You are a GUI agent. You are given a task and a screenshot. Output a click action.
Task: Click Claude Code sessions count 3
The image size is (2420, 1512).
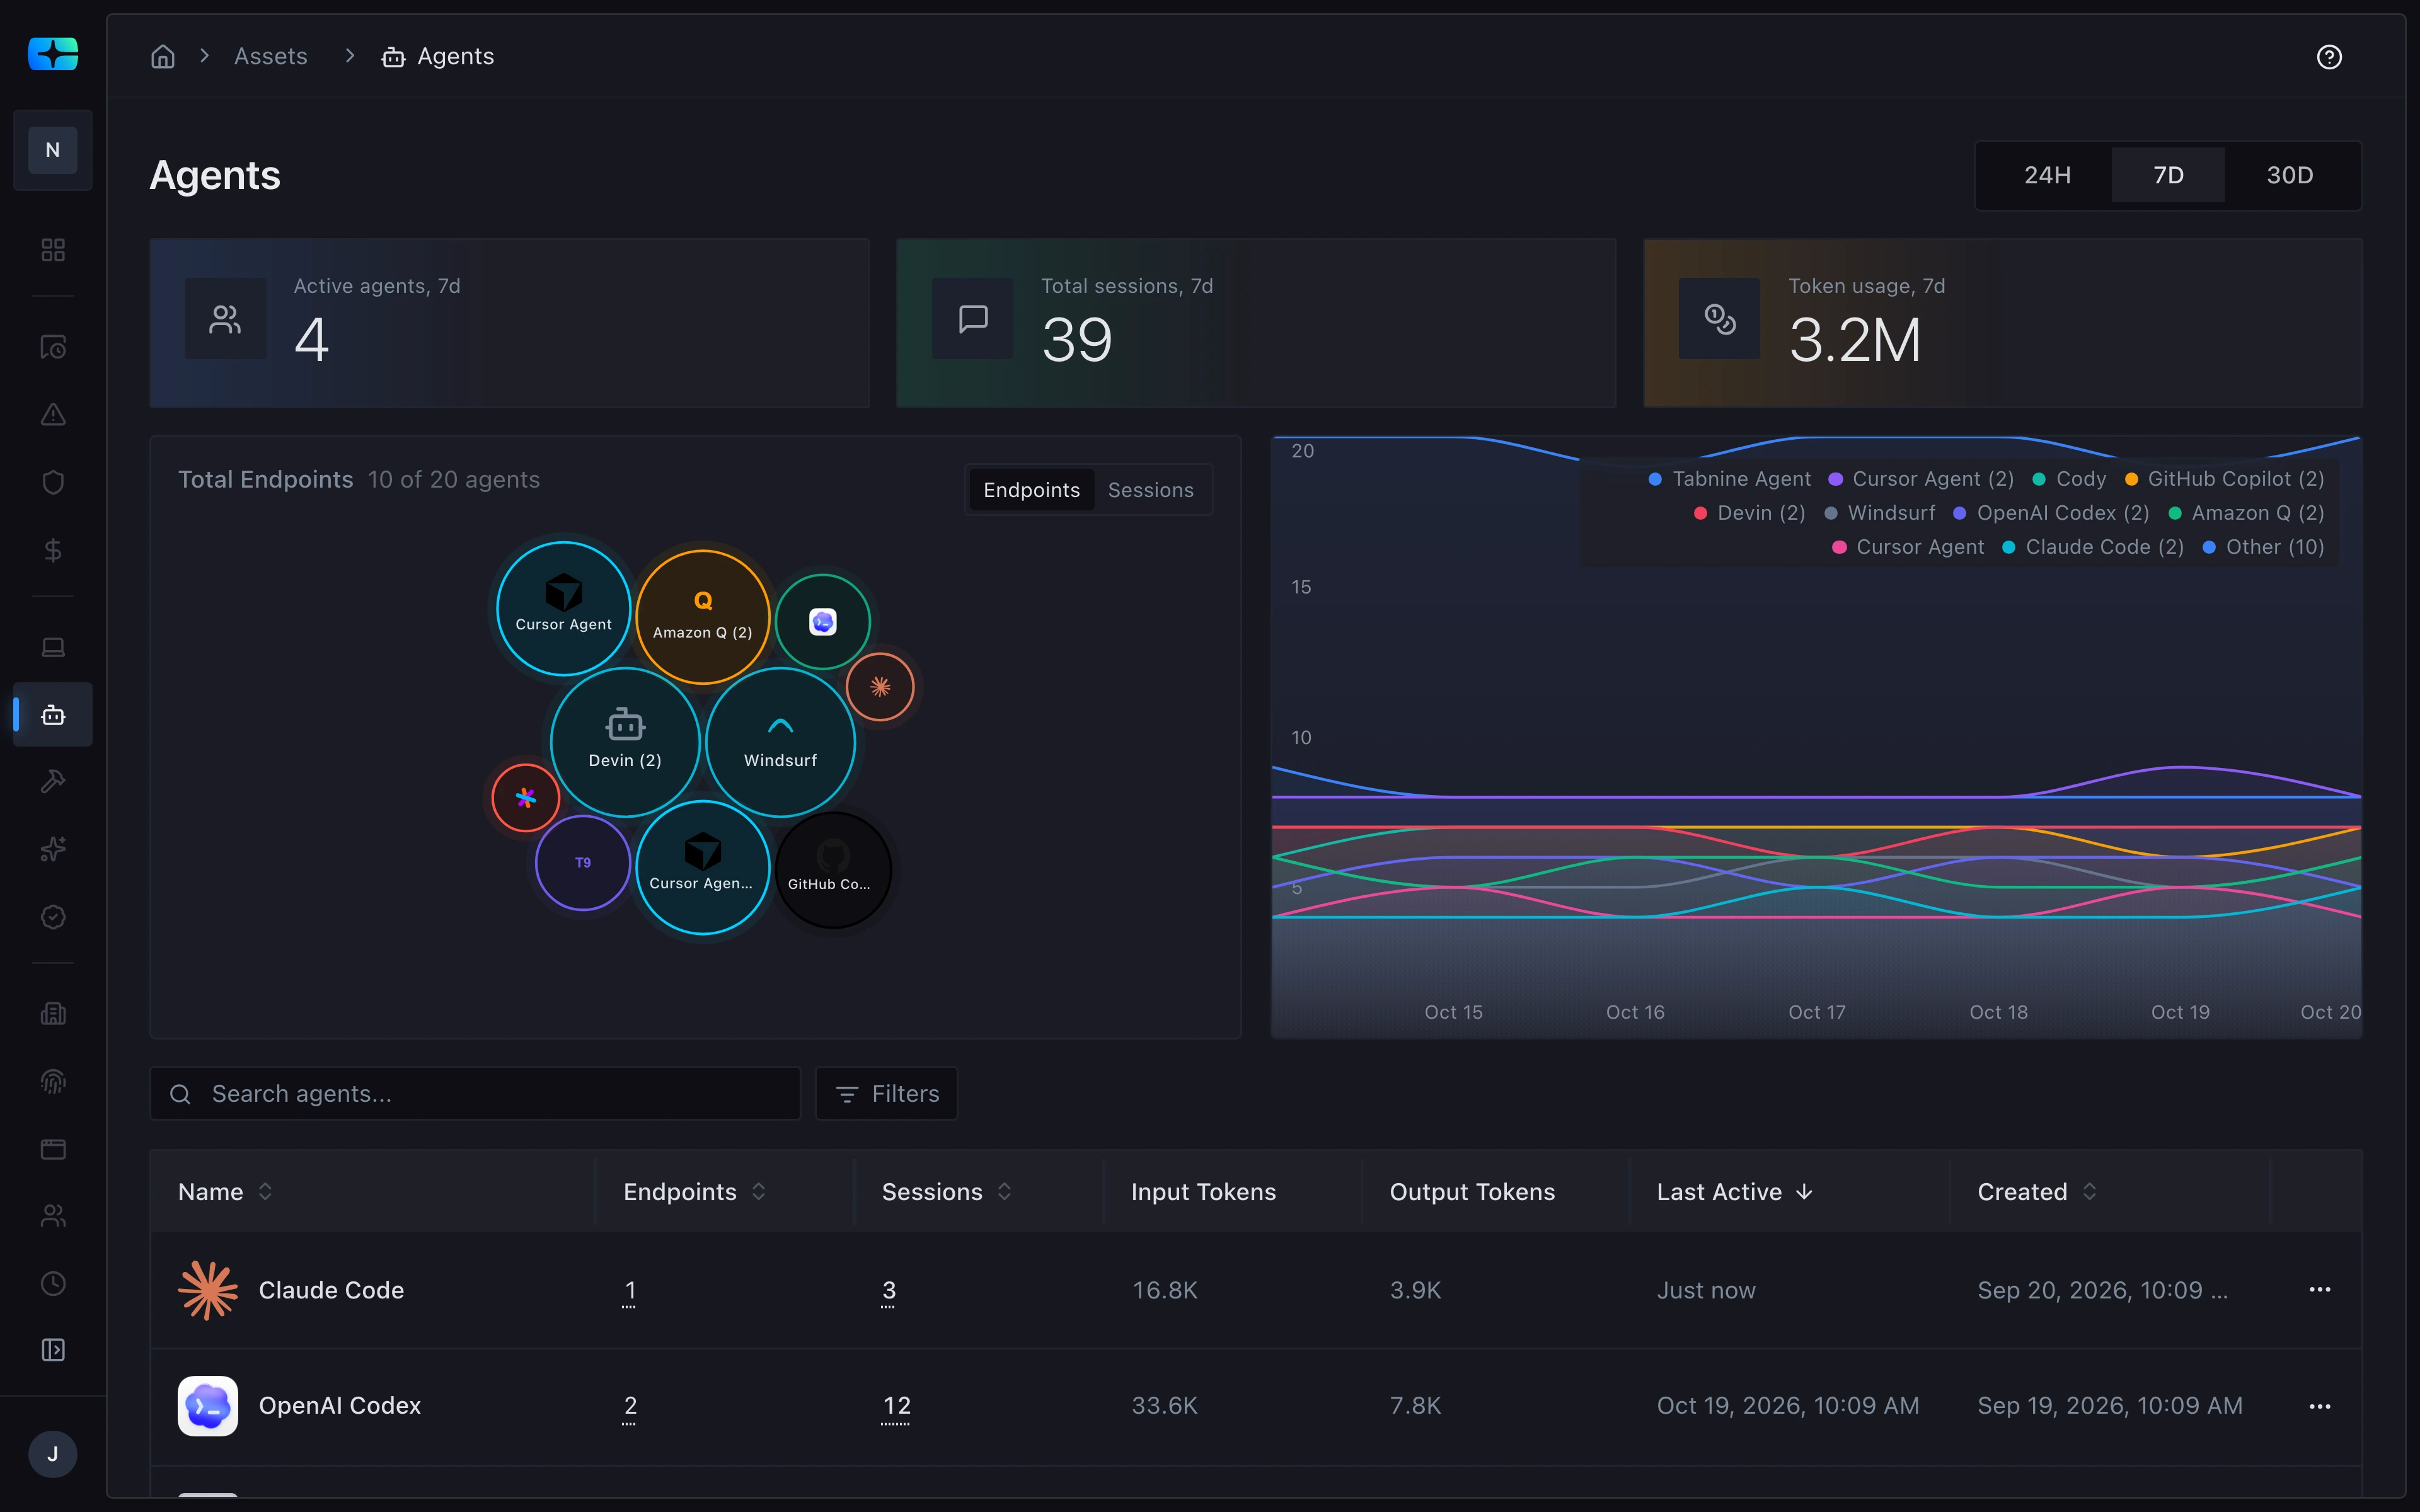[889, 1291]
